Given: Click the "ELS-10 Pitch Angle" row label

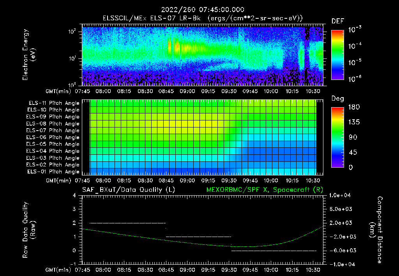Looking at the screenshot, I should click(x=53, y=110).
